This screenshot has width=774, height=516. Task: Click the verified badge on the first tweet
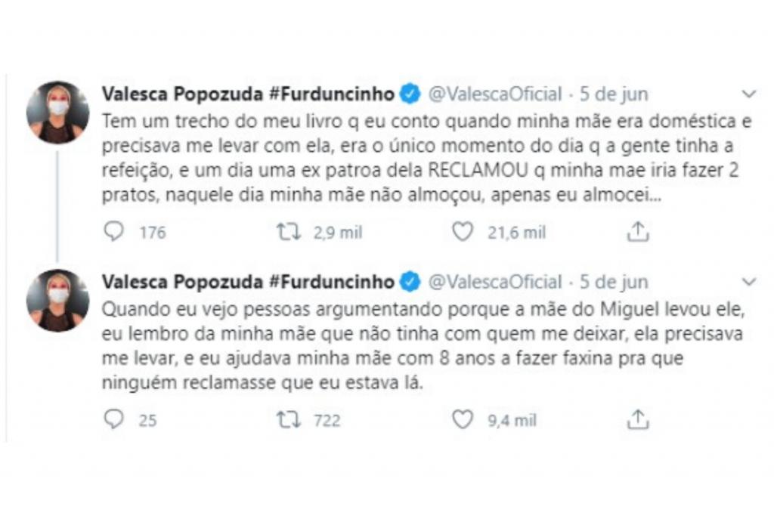410,94
